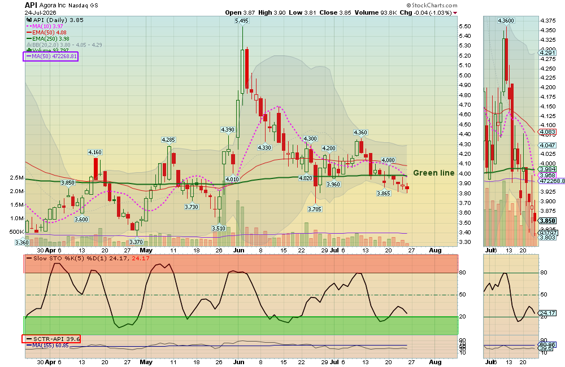The image size is (565, 367).
Task: Click the SCTR-API 39.6 legend
Action: (54, 339)
